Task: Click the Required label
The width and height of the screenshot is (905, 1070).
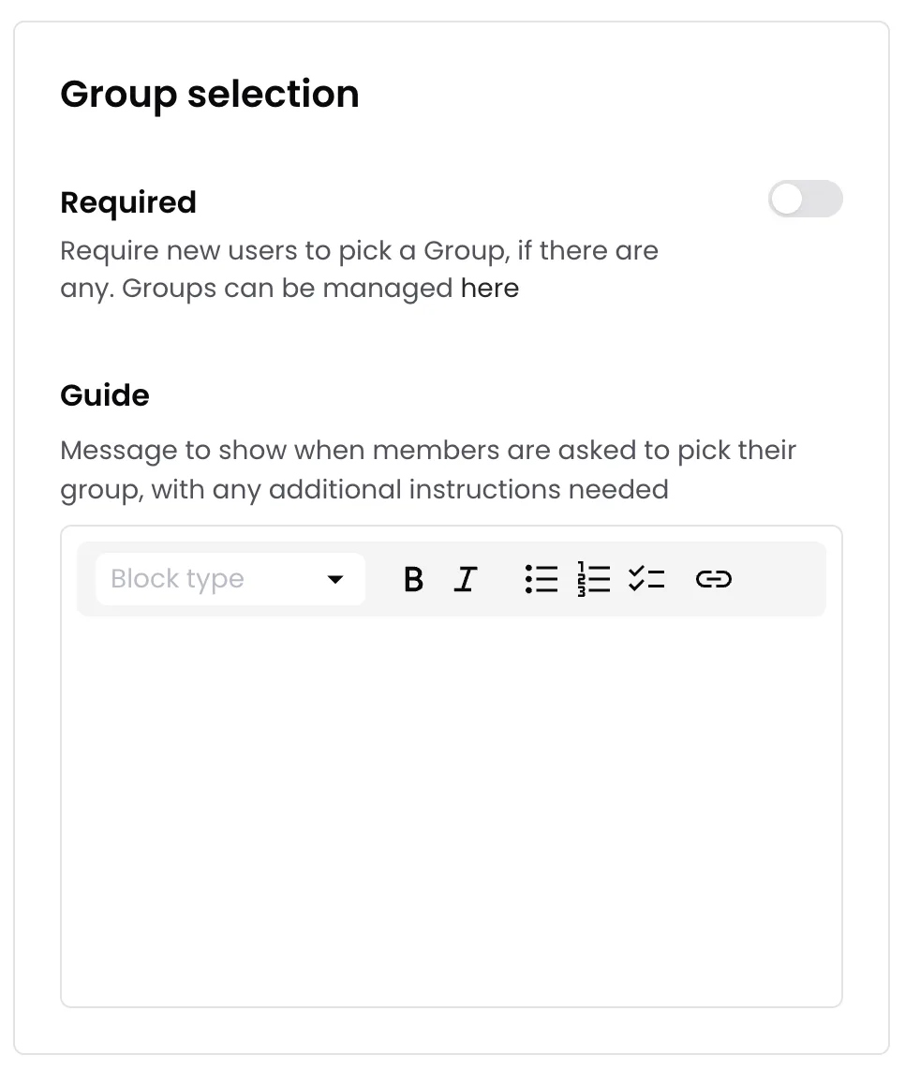Action: coord(128,202)
